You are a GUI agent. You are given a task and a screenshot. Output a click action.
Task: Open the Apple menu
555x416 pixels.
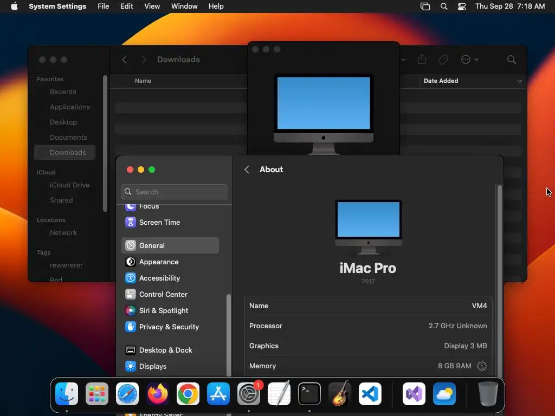coord(14,6)
